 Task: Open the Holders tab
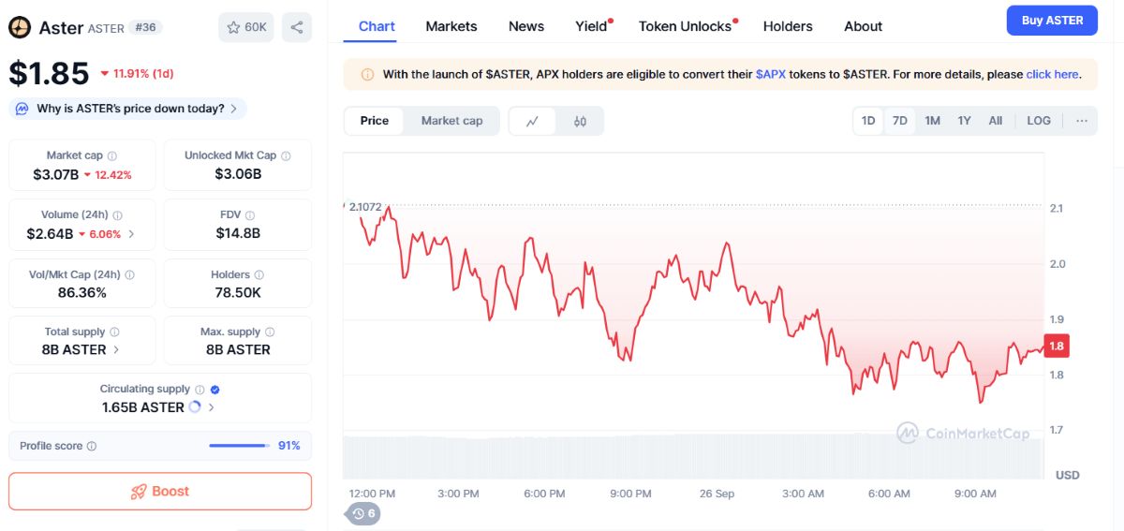tap(788, 26)
